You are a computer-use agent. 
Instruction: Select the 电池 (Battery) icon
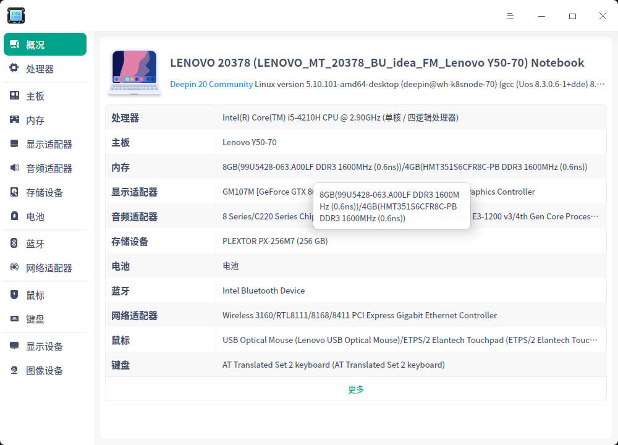[14, 216]
